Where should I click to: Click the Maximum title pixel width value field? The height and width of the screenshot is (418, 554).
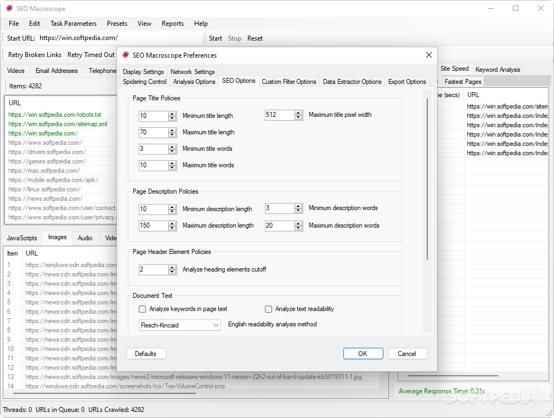(280, 115)
